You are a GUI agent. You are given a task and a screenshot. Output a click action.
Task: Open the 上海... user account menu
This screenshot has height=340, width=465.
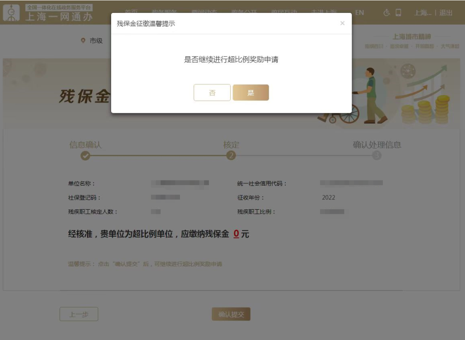pos(423,13)
